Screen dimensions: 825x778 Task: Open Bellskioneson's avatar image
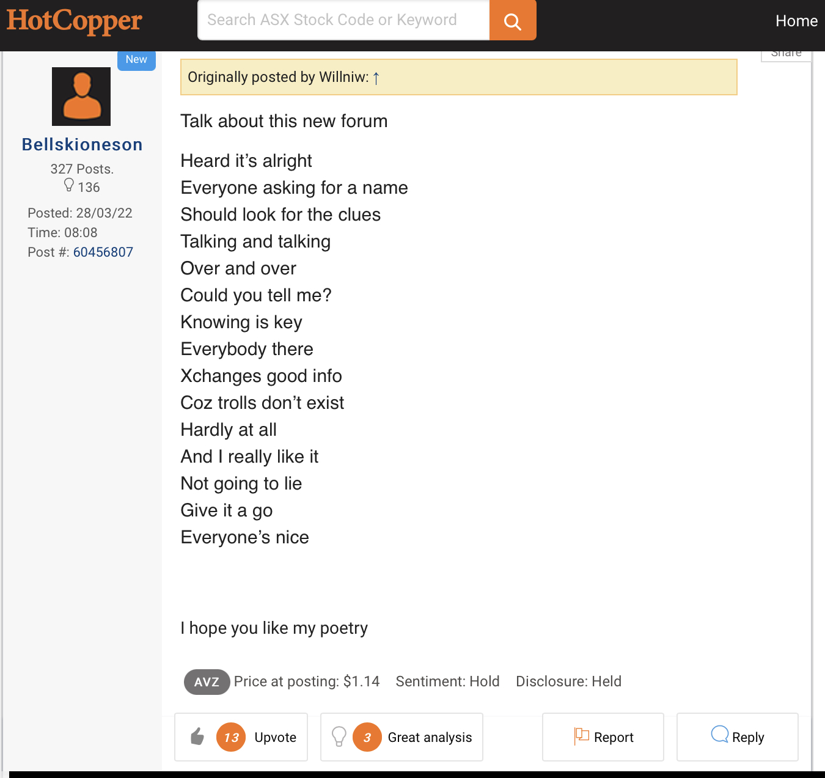click(x=81, y=97)
